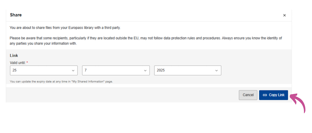This screenshot has height=133, width=312.
Task: Click the pink curved arrow annotation
Action: pyautogui.click(x=298, y=103)
